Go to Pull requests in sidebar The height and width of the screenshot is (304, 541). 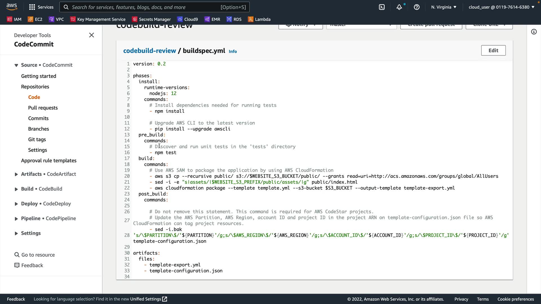pos(43,108)
